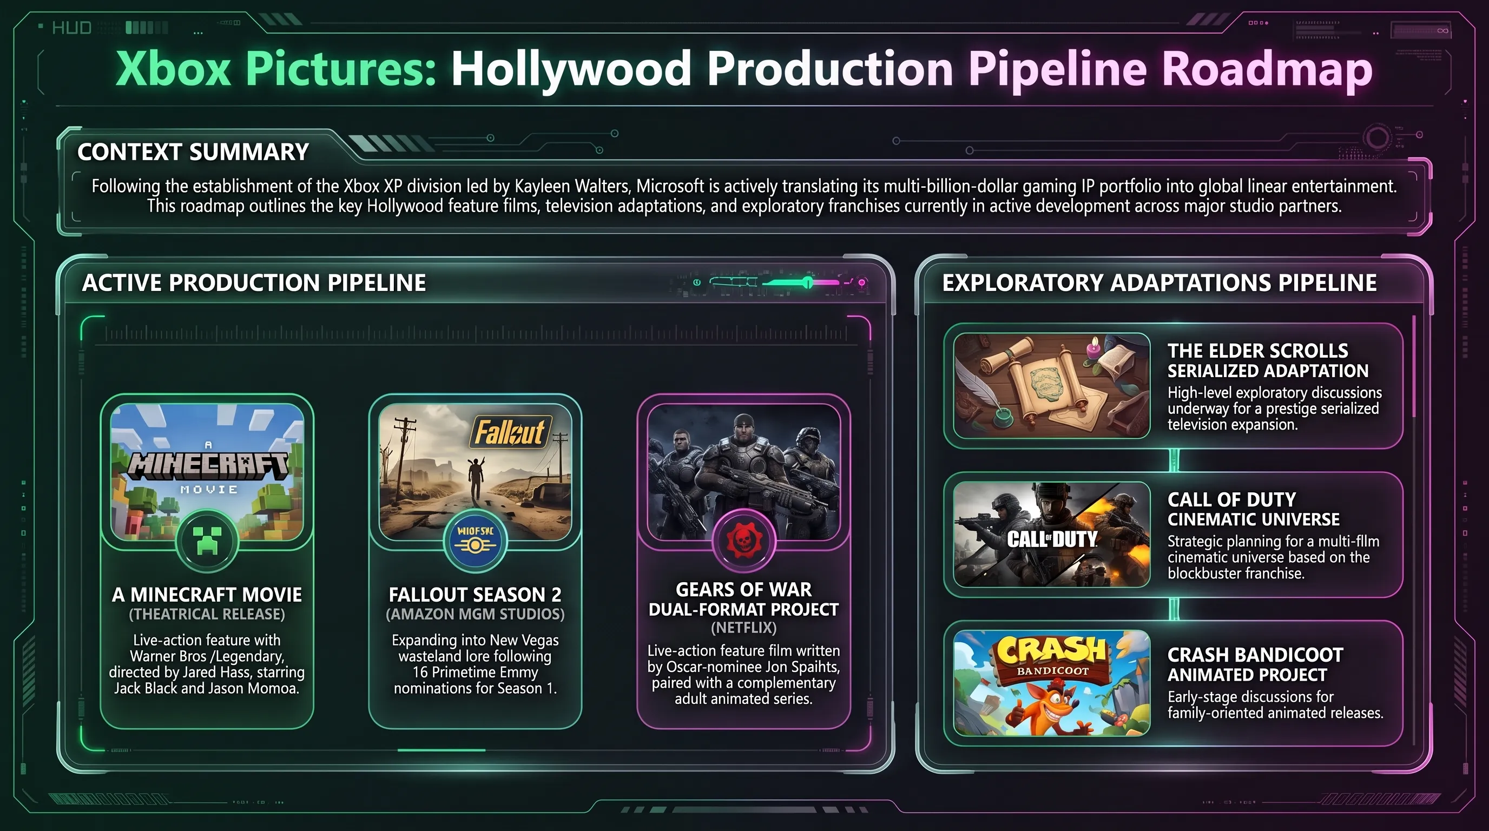Click Call of Duty strategic planning description
This screenshot has height=831, width=1489.
pos(1274,558)
